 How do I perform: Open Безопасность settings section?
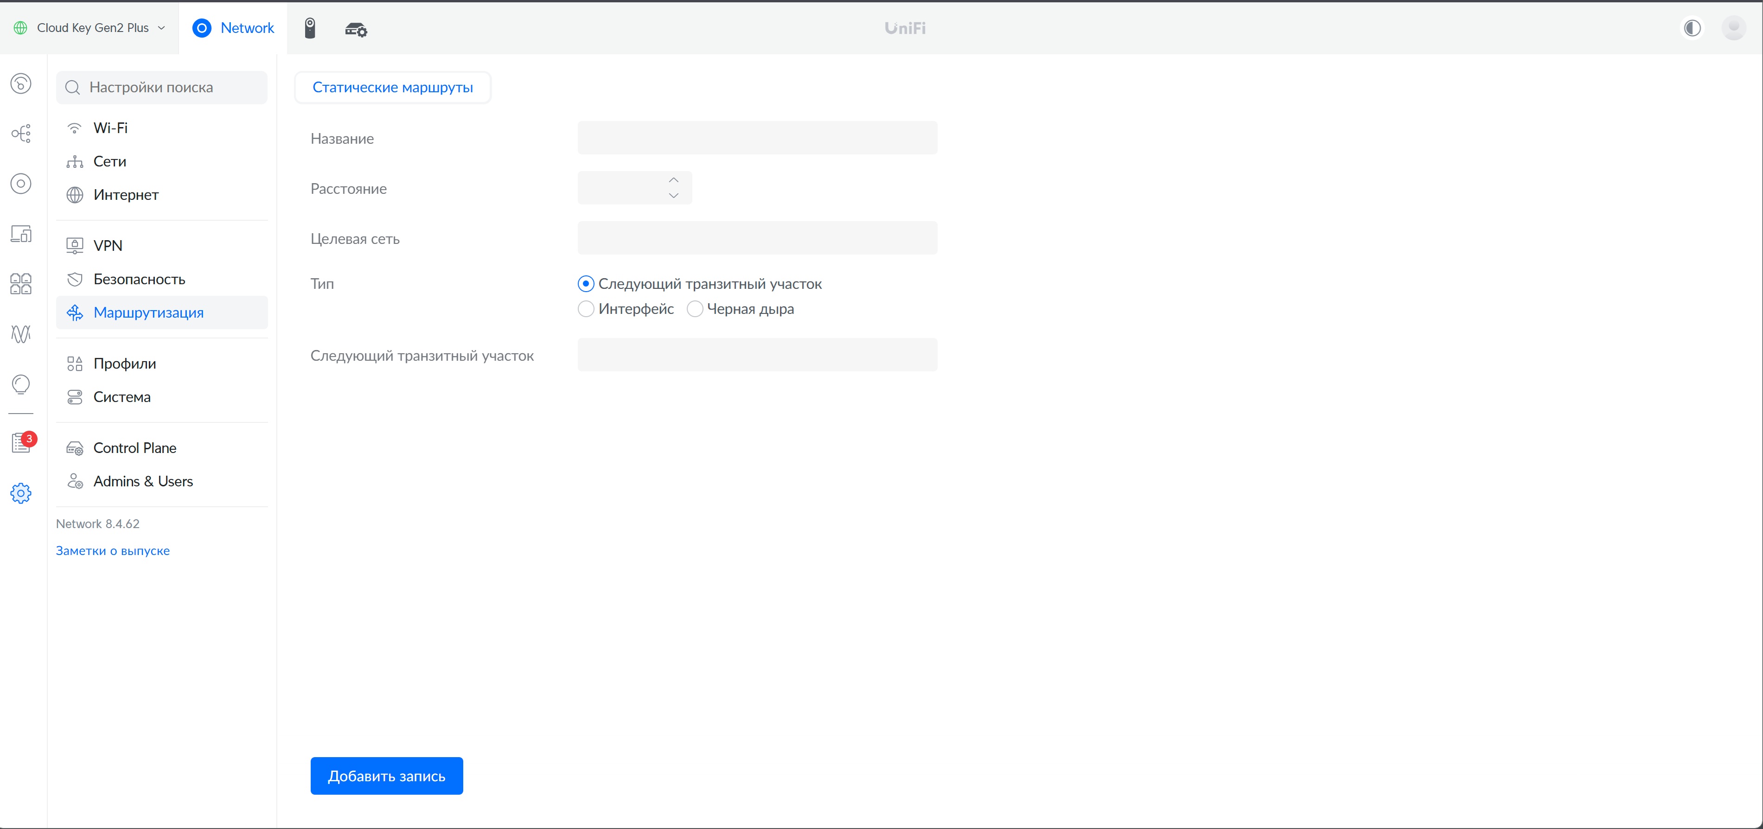161,279
